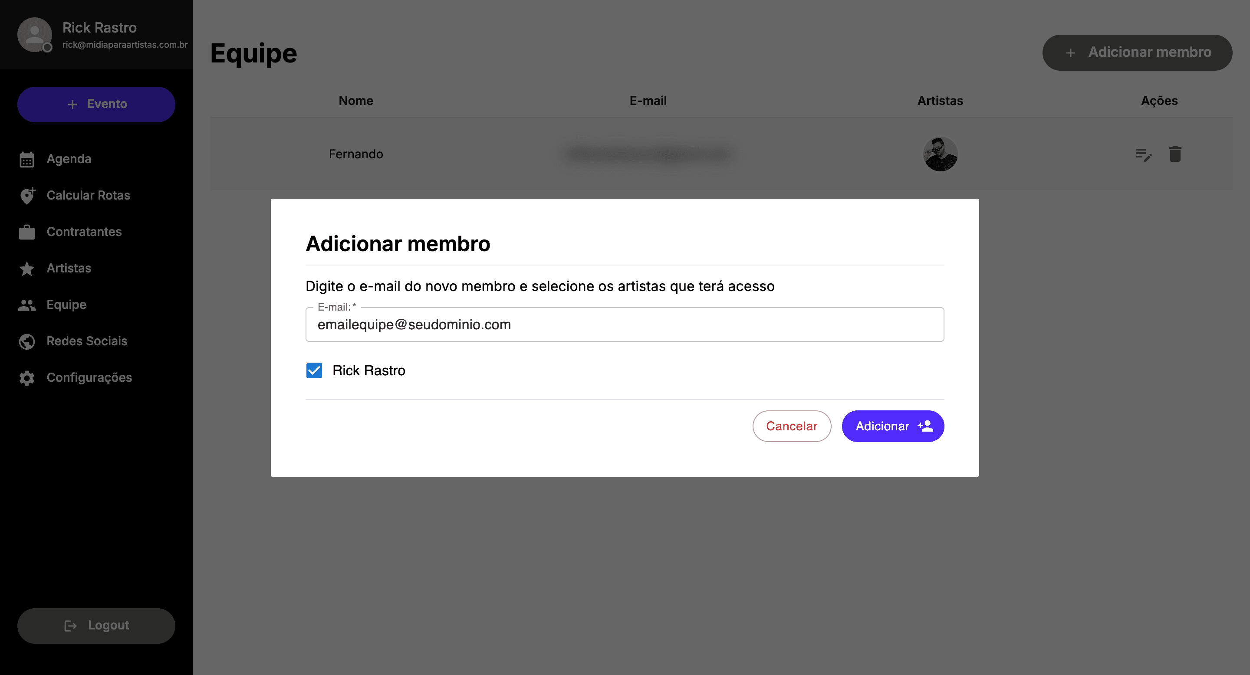1250x675 pixels.
Task: Open Fernando's artist avatar thumbnail
Action: click(x=940, y=154)
